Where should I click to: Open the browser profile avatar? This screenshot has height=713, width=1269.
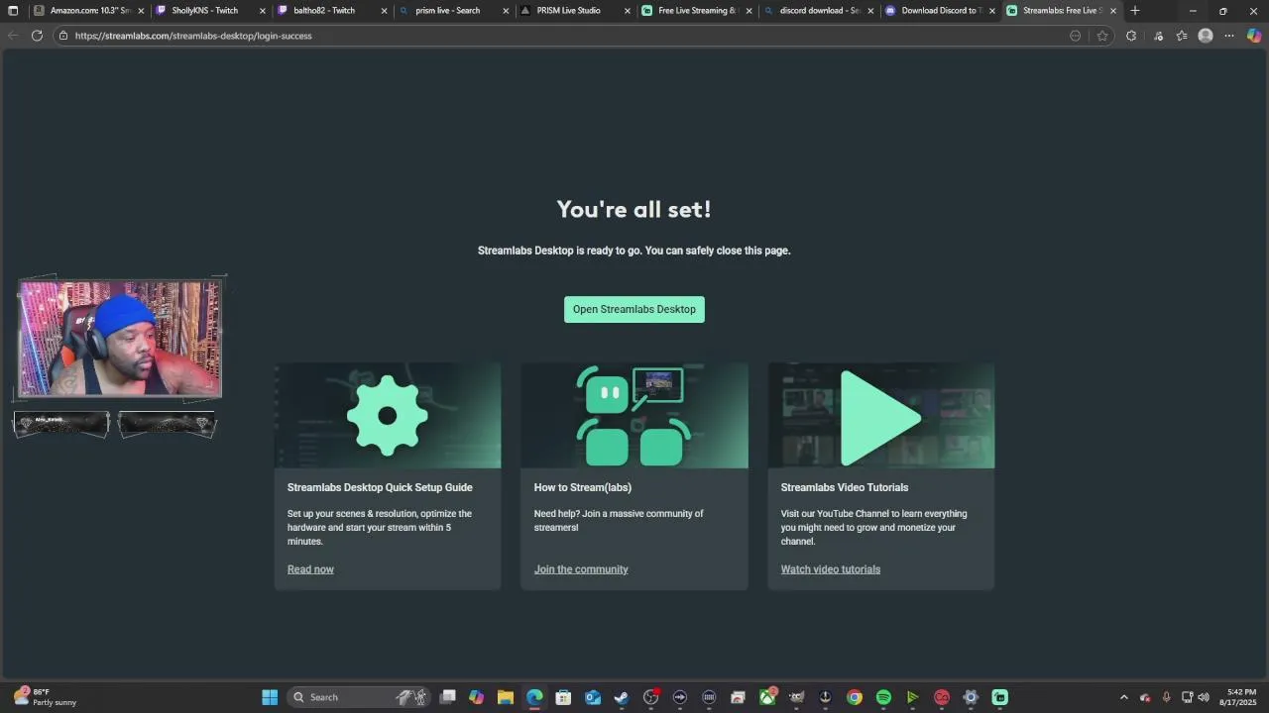pos(1206,36)
